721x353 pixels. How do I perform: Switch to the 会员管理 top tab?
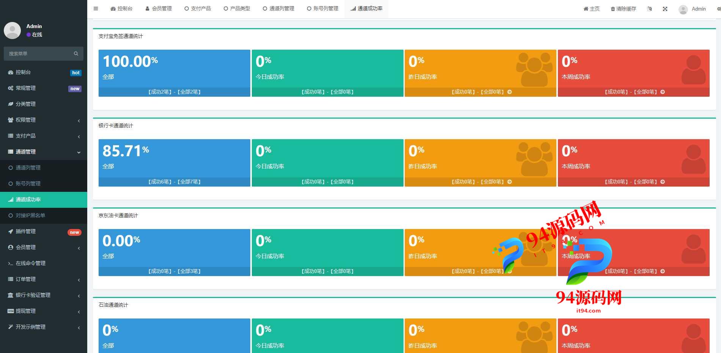pyautogui.click(x=159, y=8)
